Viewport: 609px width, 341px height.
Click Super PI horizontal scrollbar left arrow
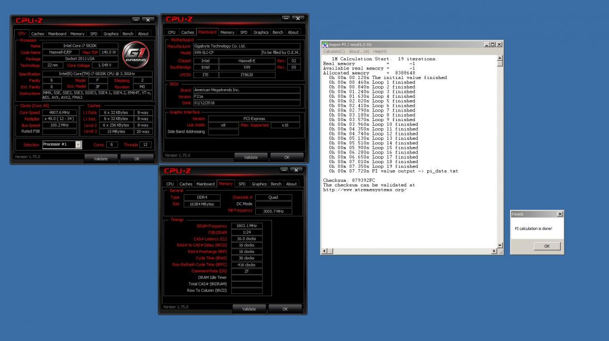click(x=325, y=251)
